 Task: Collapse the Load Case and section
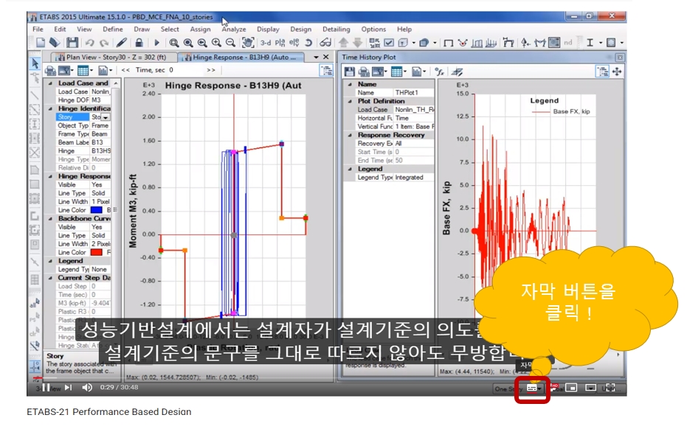pyautogui.click(x=50, y=83)
